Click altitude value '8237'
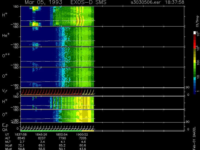200x150 pixels. [42, 138]
